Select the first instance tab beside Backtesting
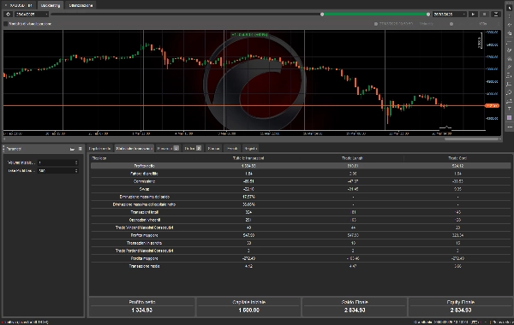Viewport: 514px width, 325px height. [x=19, y=5]
